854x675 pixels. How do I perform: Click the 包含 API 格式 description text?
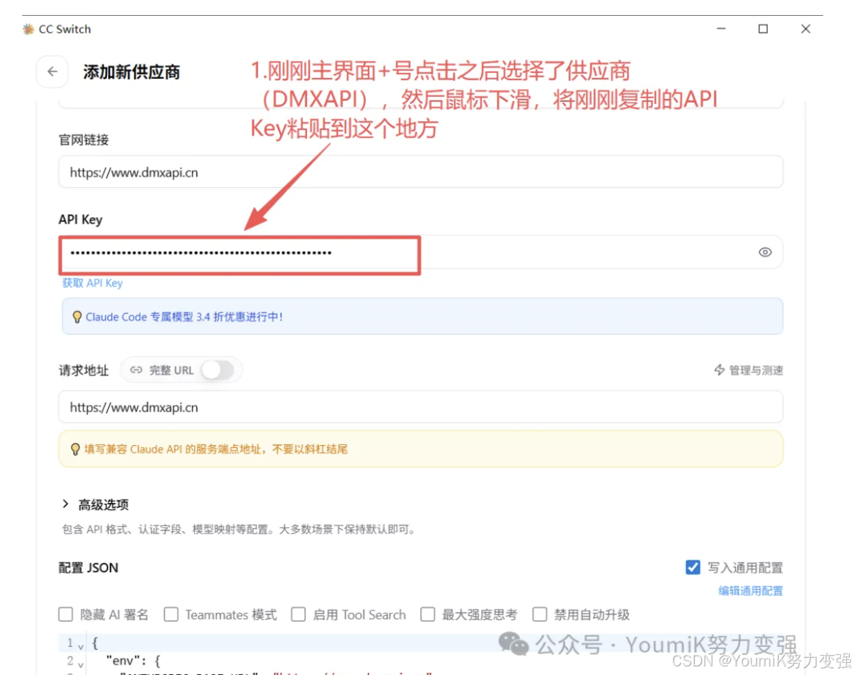239,529
